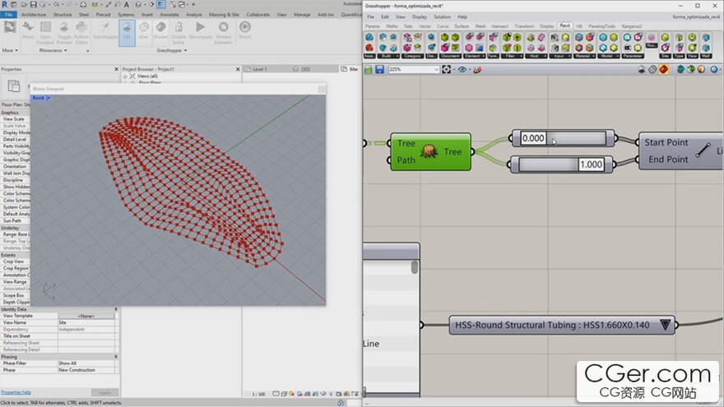Click Toggle Preview in the Revit ribbon

pyautogui.click(x=63, y=32)
